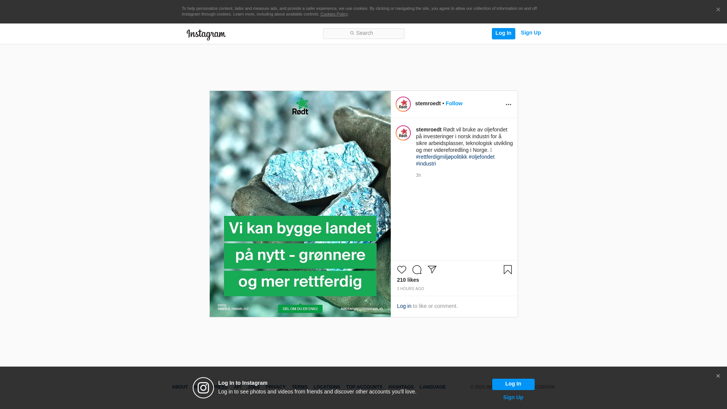This screenshot has width=727, height=409.
Task: Click the blue Log In header button
Action: pos(503,34)
